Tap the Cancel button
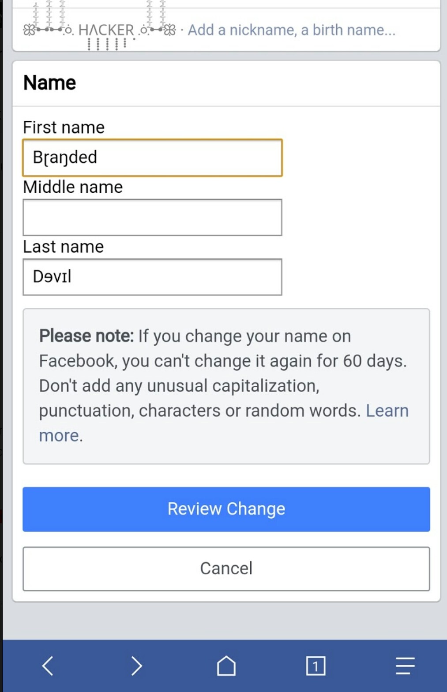 225,569
